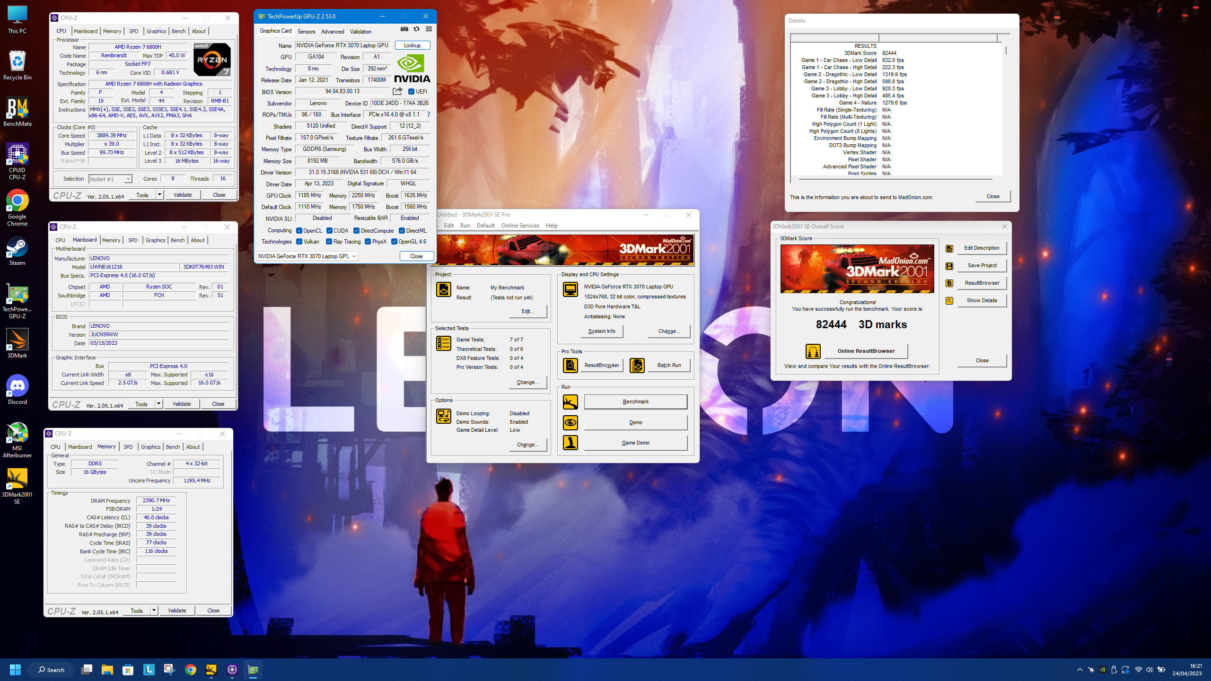Click the Save Project floppy icon
Image resolution: width=1211 pixels, height=681 pixels.
pos(949,266)
